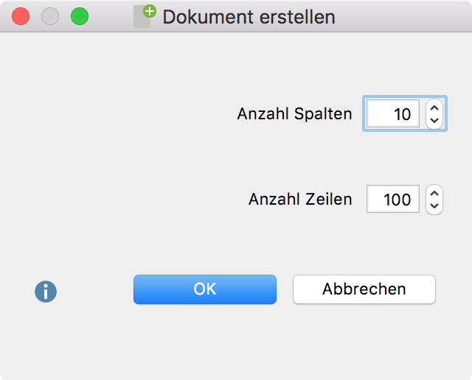The width and height of the screenshot is (472, 380).
Task: Click the Dokument erstellen title text
Action: [x=249, y=17]
